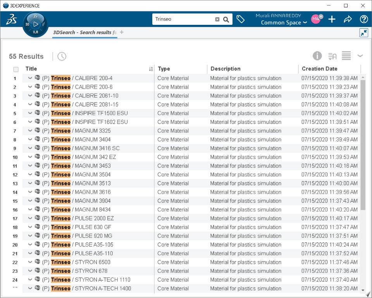This screenshot has width=372, height=298.
Task: Click material icon of MAGNUM 3904
Action: point(37,200)
